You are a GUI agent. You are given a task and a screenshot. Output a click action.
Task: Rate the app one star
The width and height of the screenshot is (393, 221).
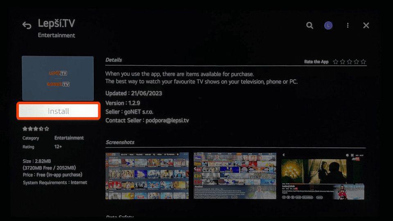click(336, 62)
